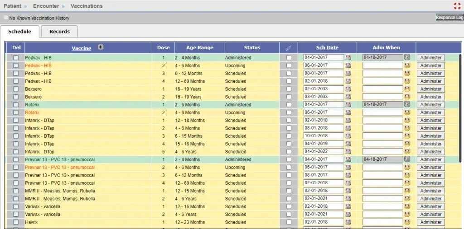Tick syringe-column checkbox for Varivax dose 2
464x229 pixels.
289,214
